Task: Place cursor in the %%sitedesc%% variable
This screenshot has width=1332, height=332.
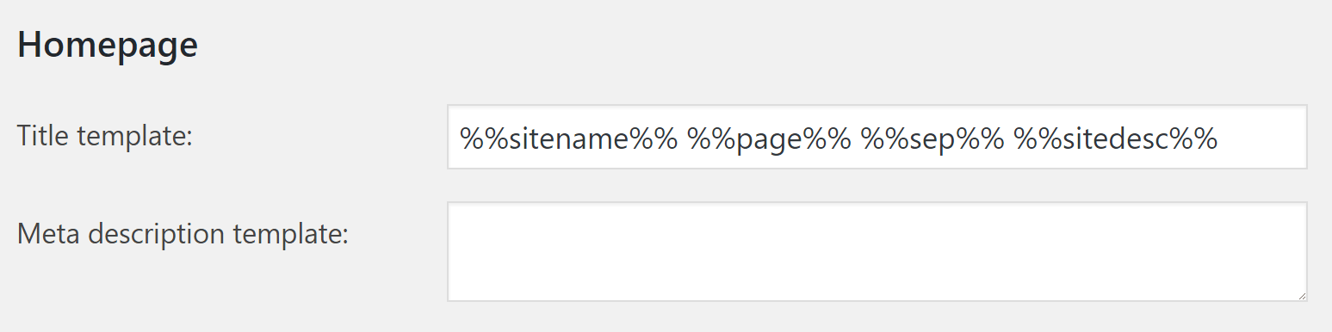Action: click(x=1115, y=138)
